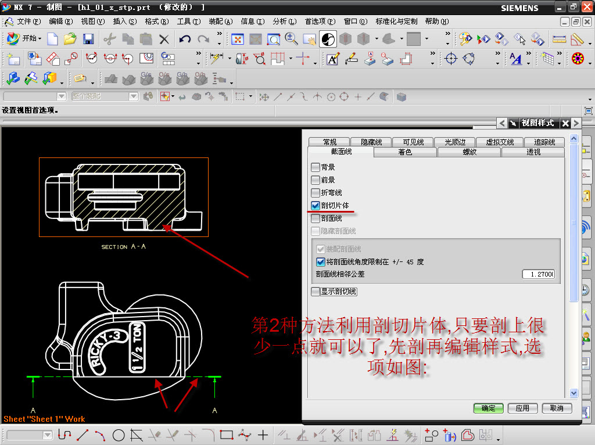Click the Annotation text A icon
This screenshot has width=595, height=445.
point(332,59)
